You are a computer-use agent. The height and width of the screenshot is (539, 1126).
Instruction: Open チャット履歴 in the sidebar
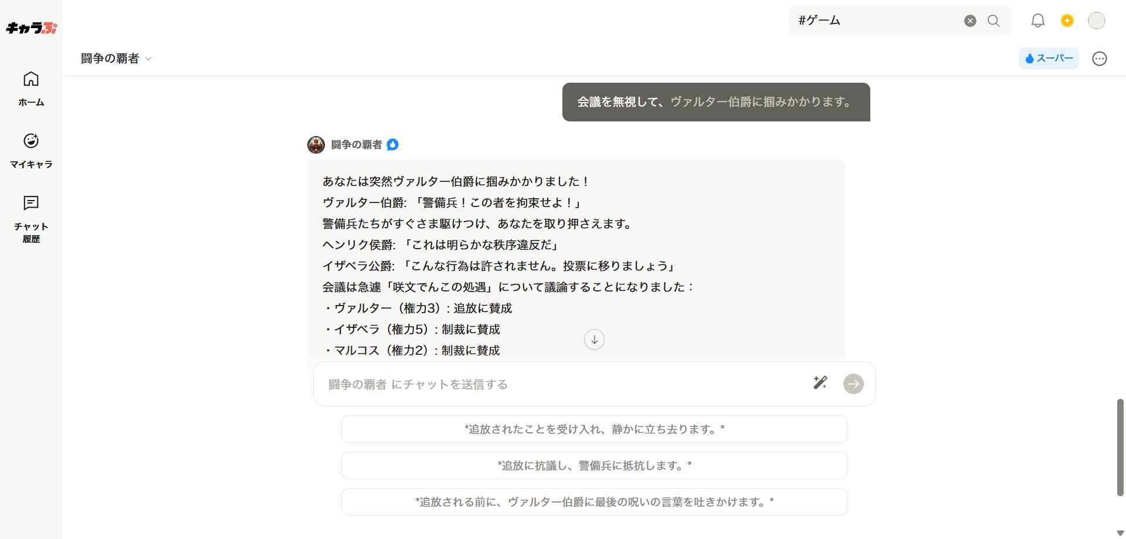(31, 219)
